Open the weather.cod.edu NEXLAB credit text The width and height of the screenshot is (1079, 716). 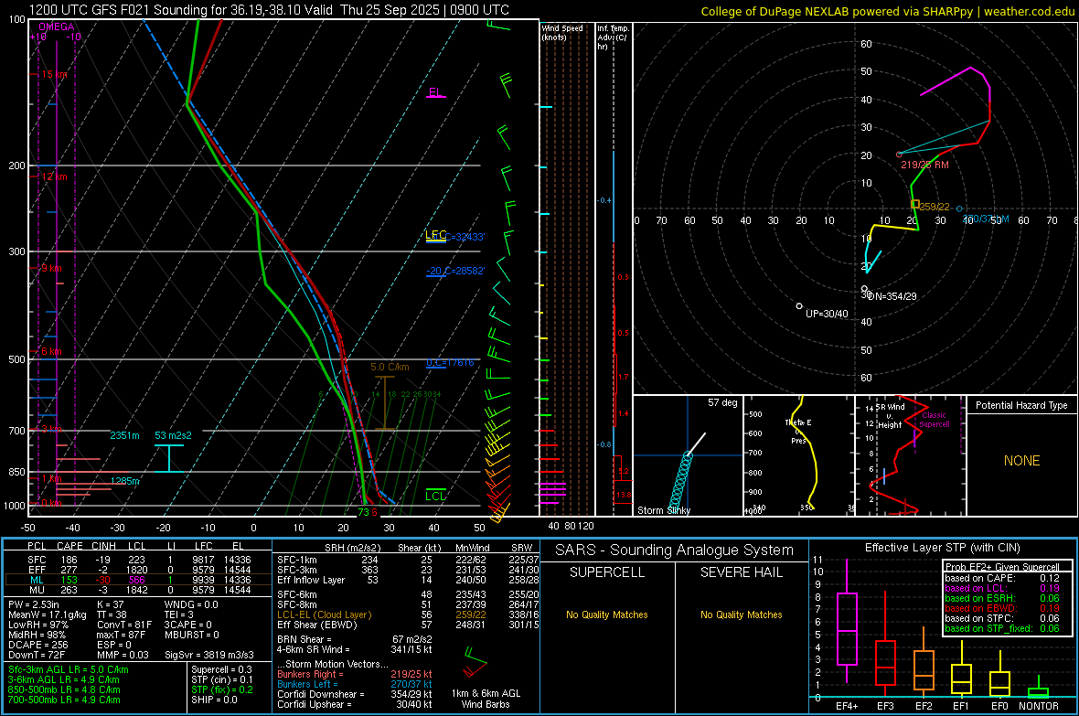tap(887, 11)
